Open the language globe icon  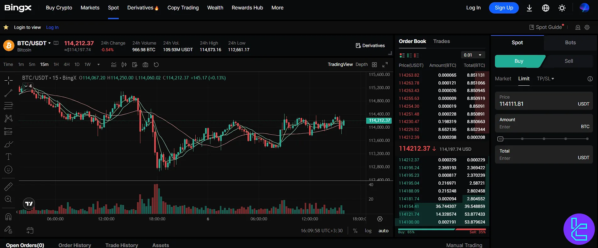coord(546,8)
